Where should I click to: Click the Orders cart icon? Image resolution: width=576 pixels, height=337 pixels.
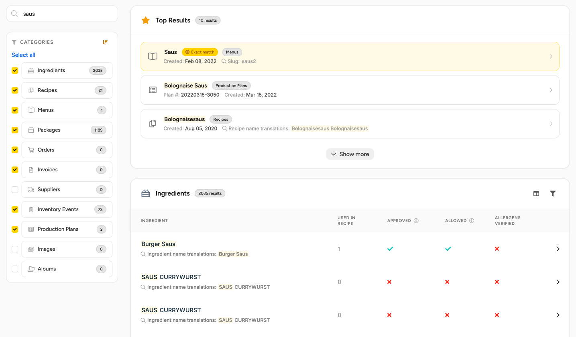[31, 150]
